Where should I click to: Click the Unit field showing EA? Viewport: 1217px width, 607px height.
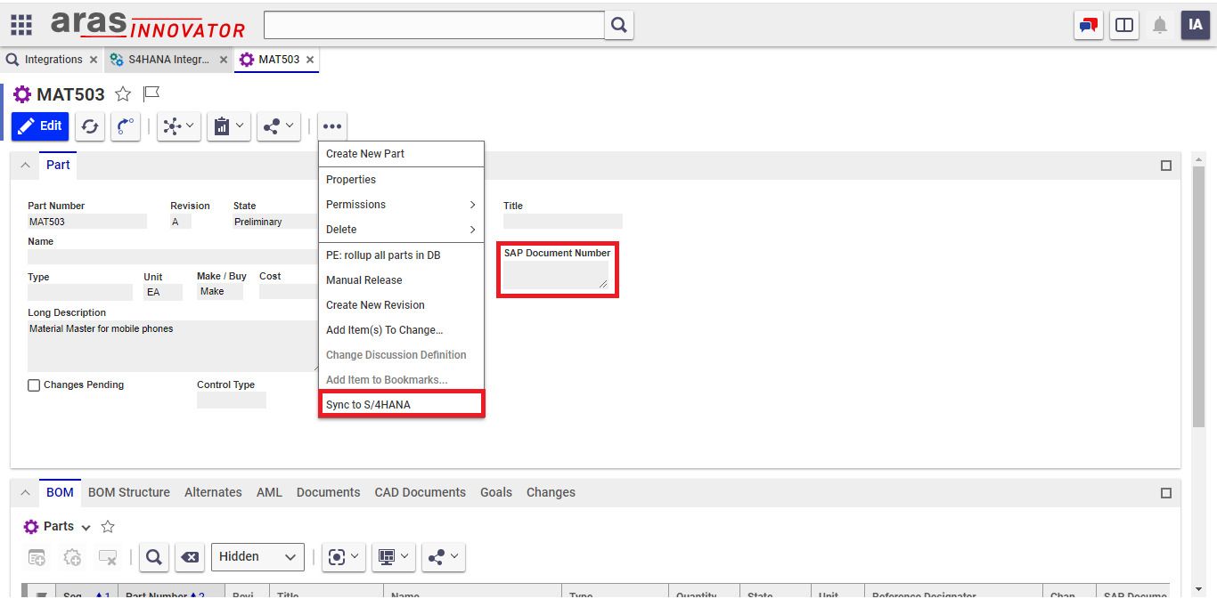[163, 292]
